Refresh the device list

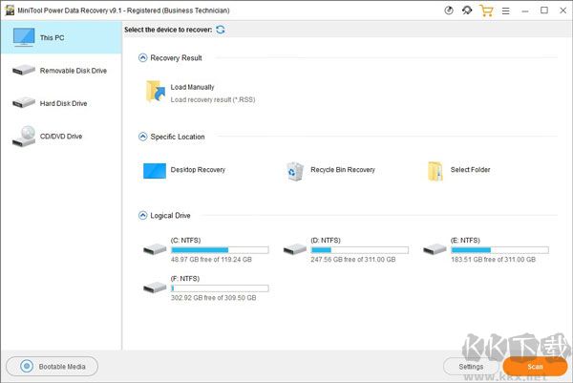coord(222,30)
